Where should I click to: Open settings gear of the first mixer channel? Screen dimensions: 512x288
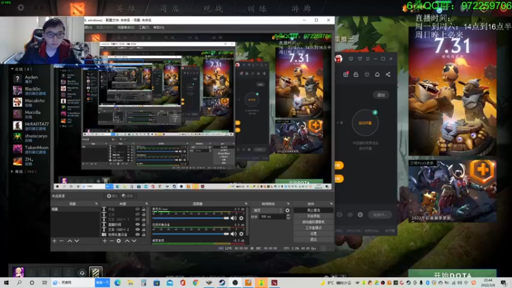pos(241,218)
